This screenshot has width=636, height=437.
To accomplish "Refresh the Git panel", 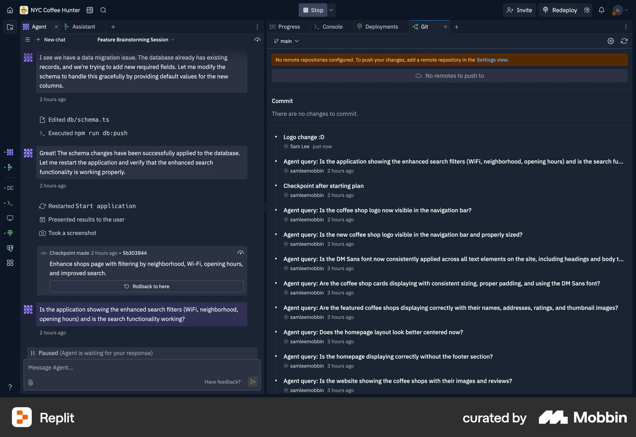I will (x=625, y=41).
